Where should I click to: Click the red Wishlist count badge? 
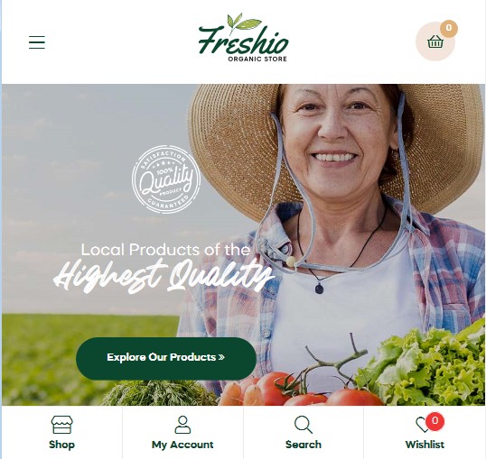[435, 421]
